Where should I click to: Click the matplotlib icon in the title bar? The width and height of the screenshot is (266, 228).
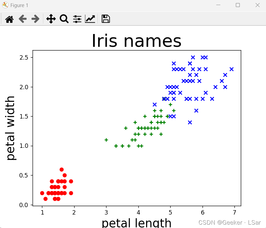tap(5, 5)
